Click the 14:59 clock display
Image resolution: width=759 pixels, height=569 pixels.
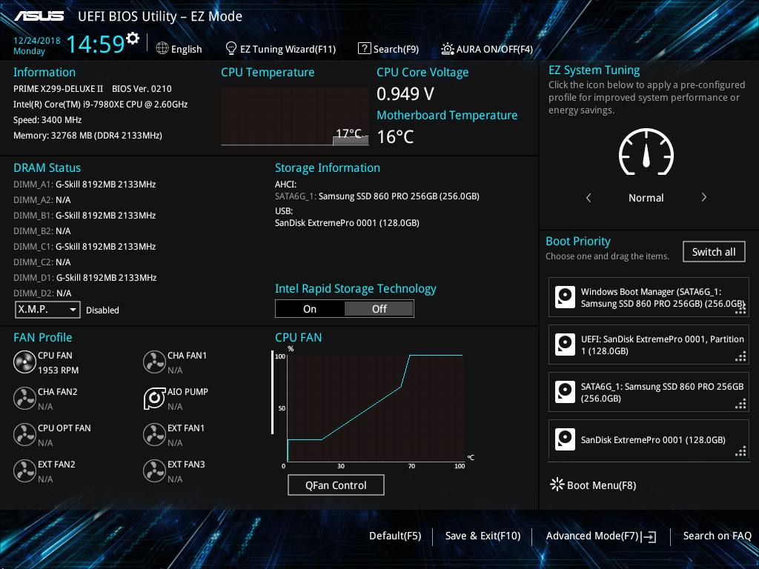96,44
